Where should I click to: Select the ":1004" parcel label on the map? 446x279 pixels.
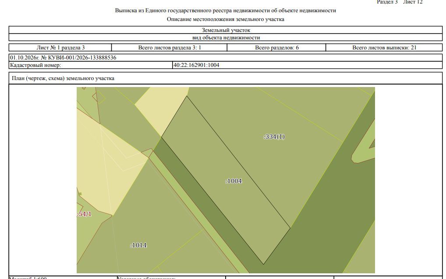click(x=234, y=181)
